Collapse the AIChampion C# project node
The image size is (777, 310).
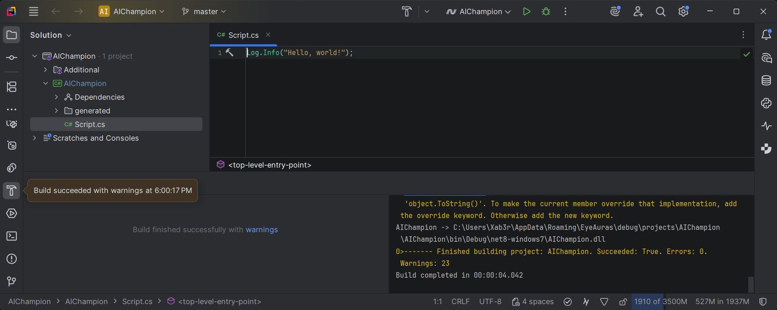pyautogui.click(x=46, y=83)
